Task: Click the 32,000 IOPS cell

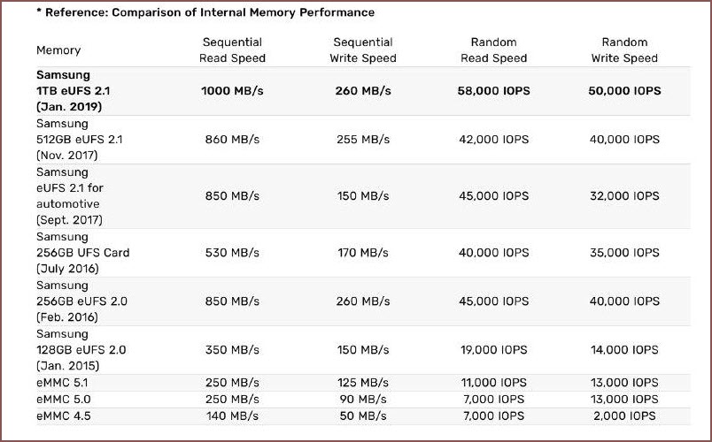Action: pos(624,196)
